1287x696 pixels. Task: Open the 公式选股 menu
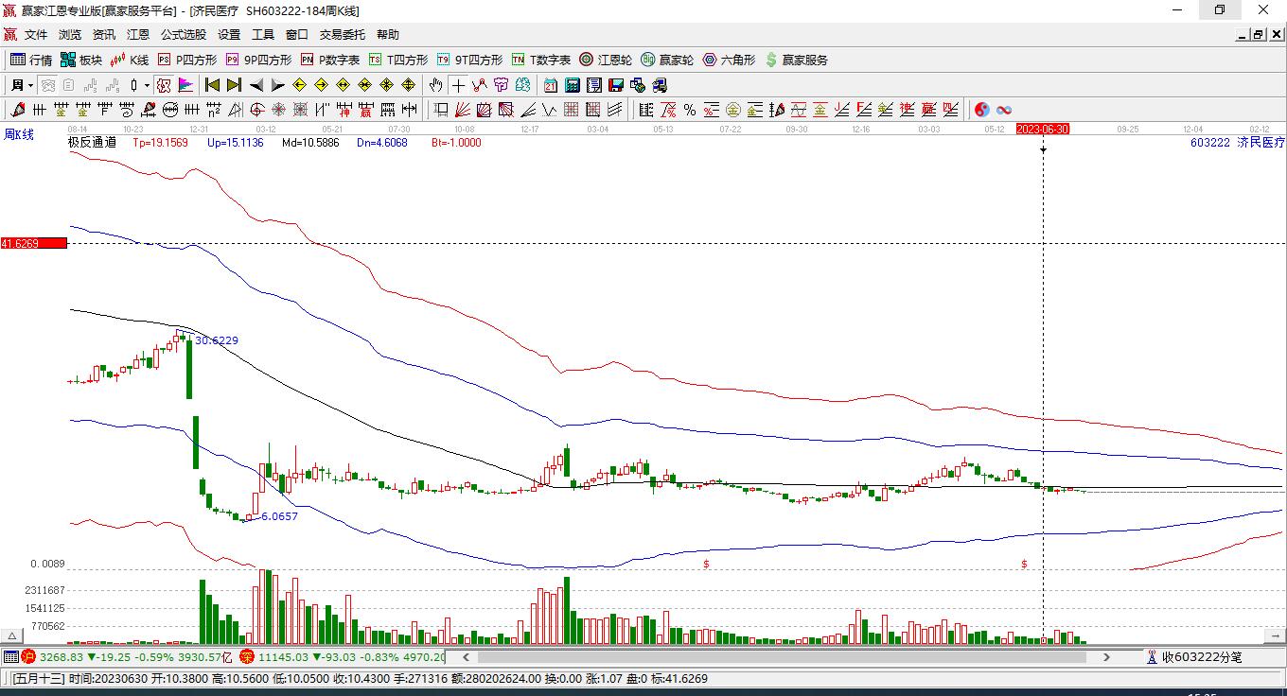click(183, 35)
